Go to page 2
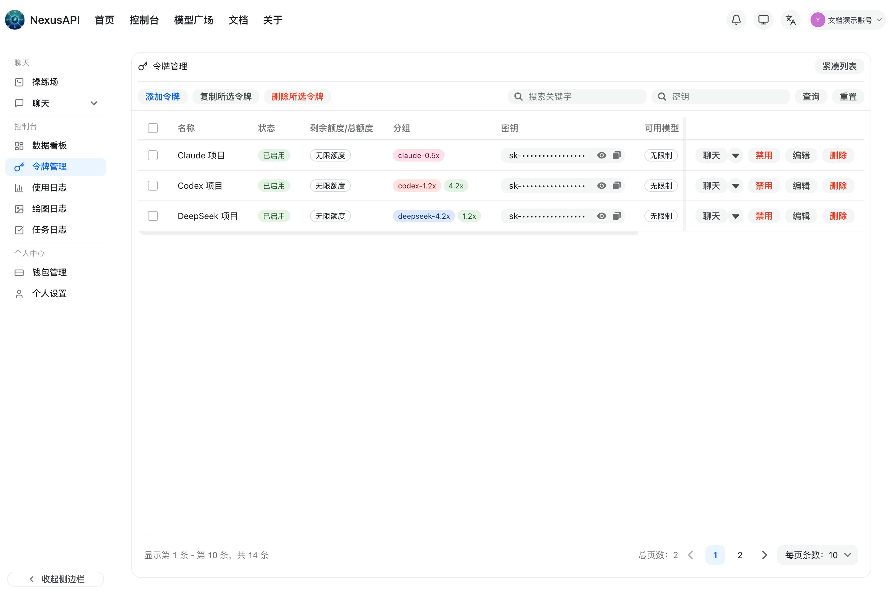This screenshot has height=594, width=891. click(740, 555)
